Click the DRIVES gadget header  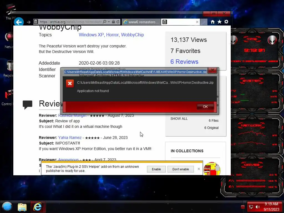coord(252,165)
